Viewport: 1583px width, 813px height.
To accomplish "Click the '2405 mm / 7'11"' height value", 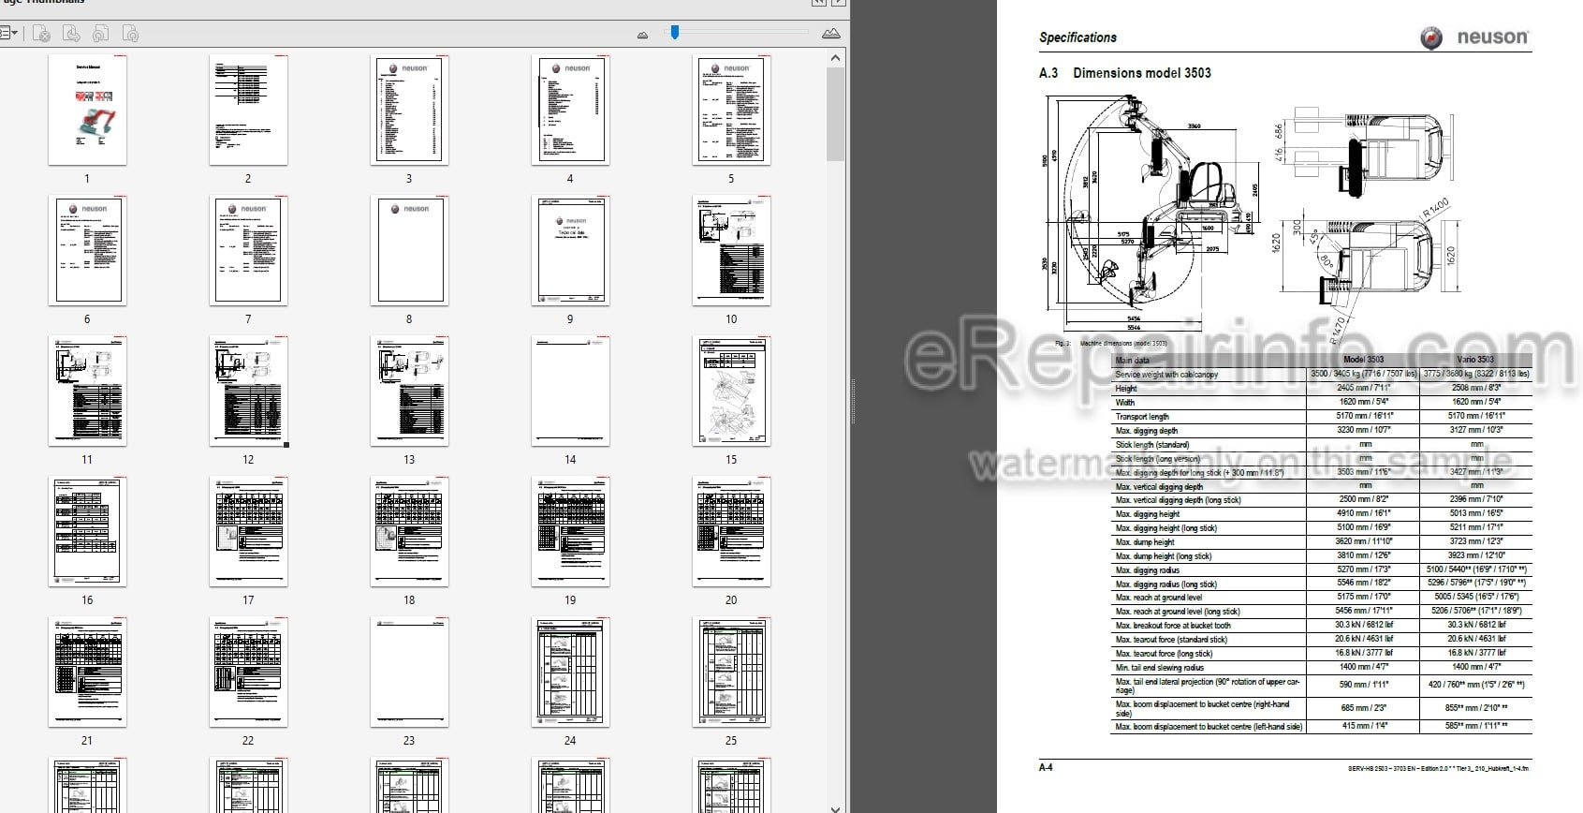I will pos(1363,387).
